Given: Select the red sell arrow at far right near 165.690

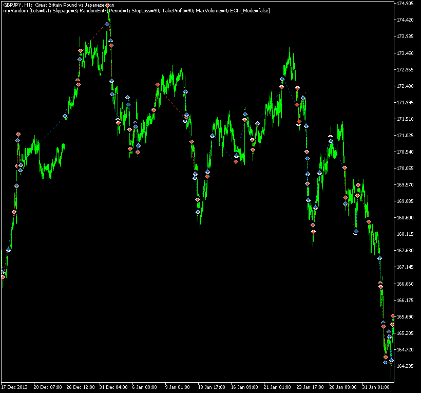Looking at the screenshot, I should [x=393, y=315].
